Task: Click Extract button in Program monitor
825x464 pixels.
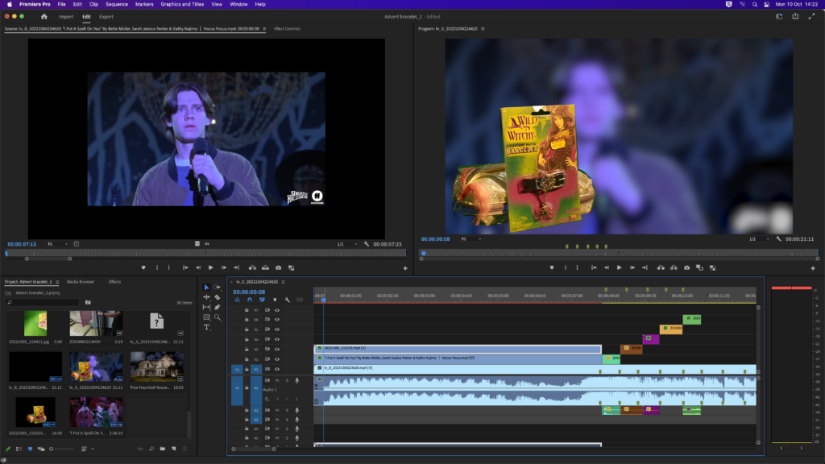Action: coord(674,267)
